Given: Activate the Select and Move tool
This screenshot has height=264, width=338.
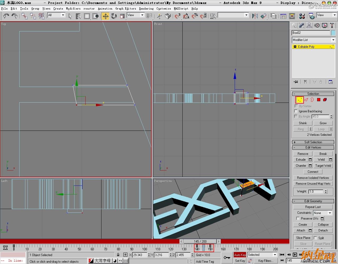Looking at the screenshot, I should [105, 16].
